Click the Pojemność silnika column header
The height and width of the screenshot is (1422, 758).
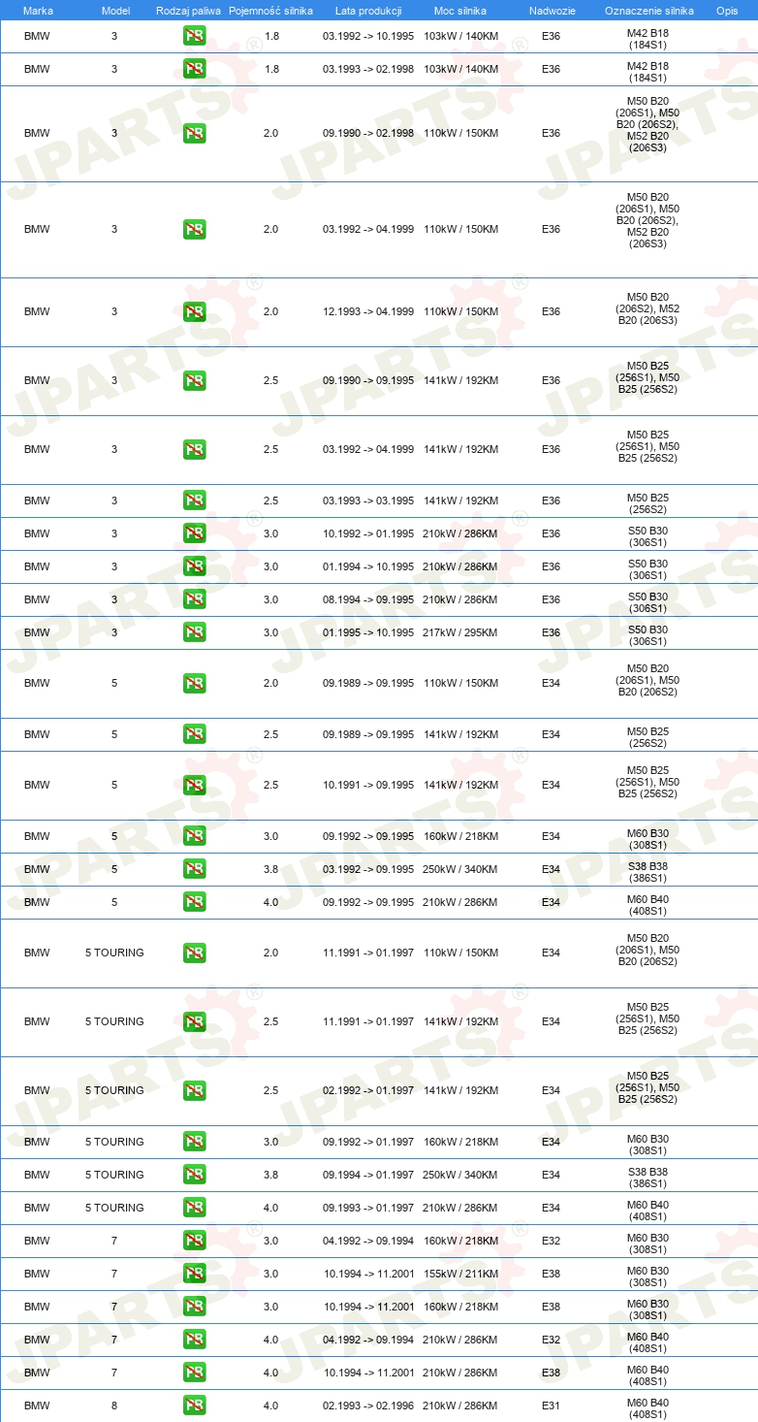[270, 11]
